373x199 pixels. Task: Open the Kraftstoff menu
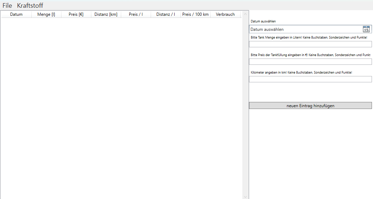(x=30, y=6)
